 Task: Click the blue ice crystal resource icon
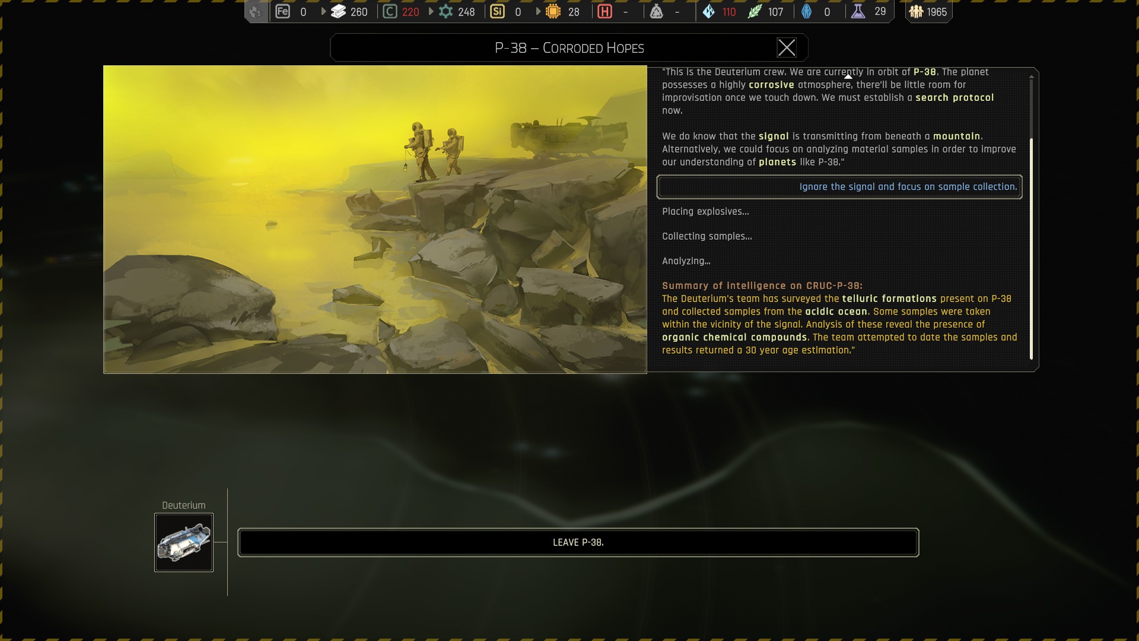708,11
